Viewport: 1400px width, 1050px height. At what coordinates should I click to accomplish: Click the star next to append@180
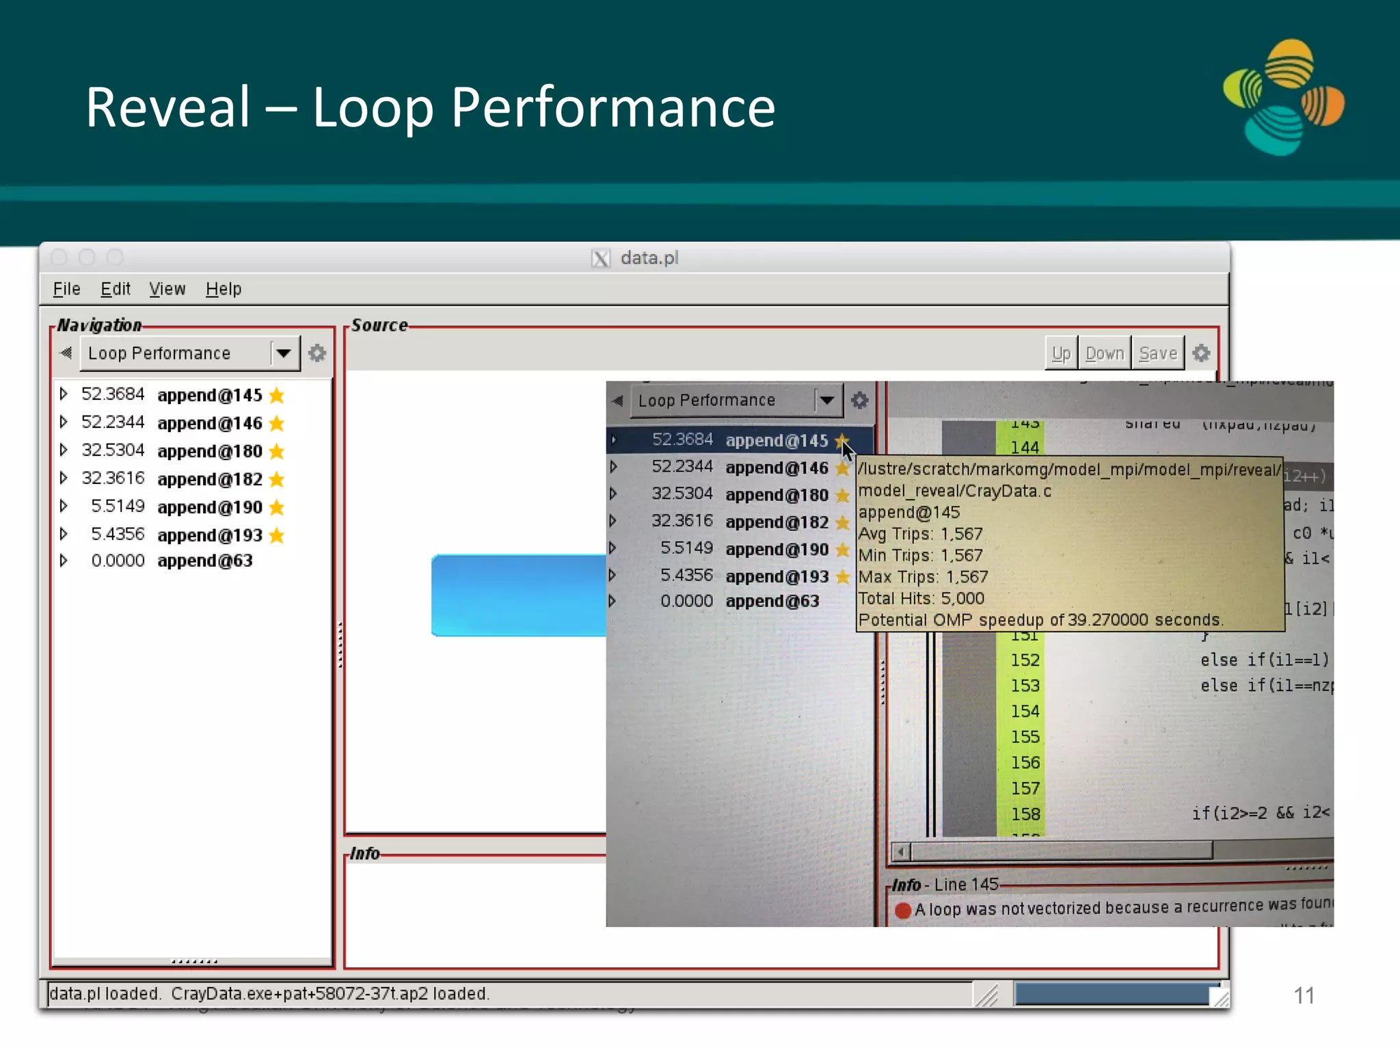(x=277, y=451)
